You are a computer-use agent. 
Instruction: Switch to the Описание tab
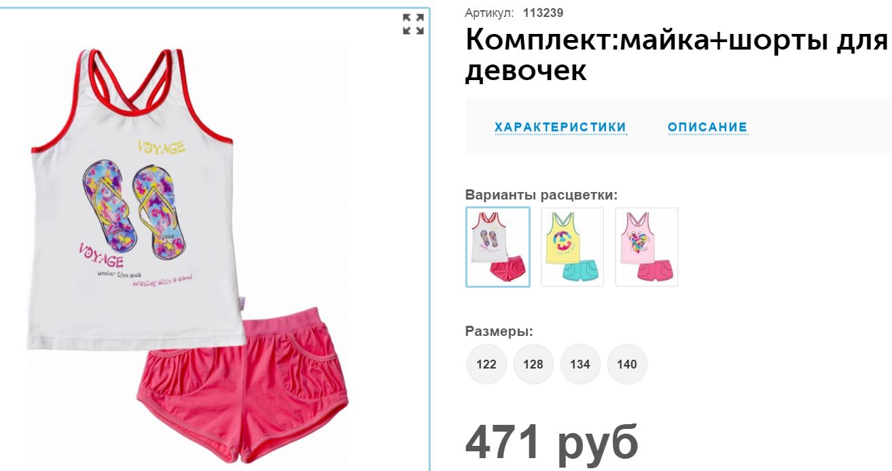click(x=707, y=127)
